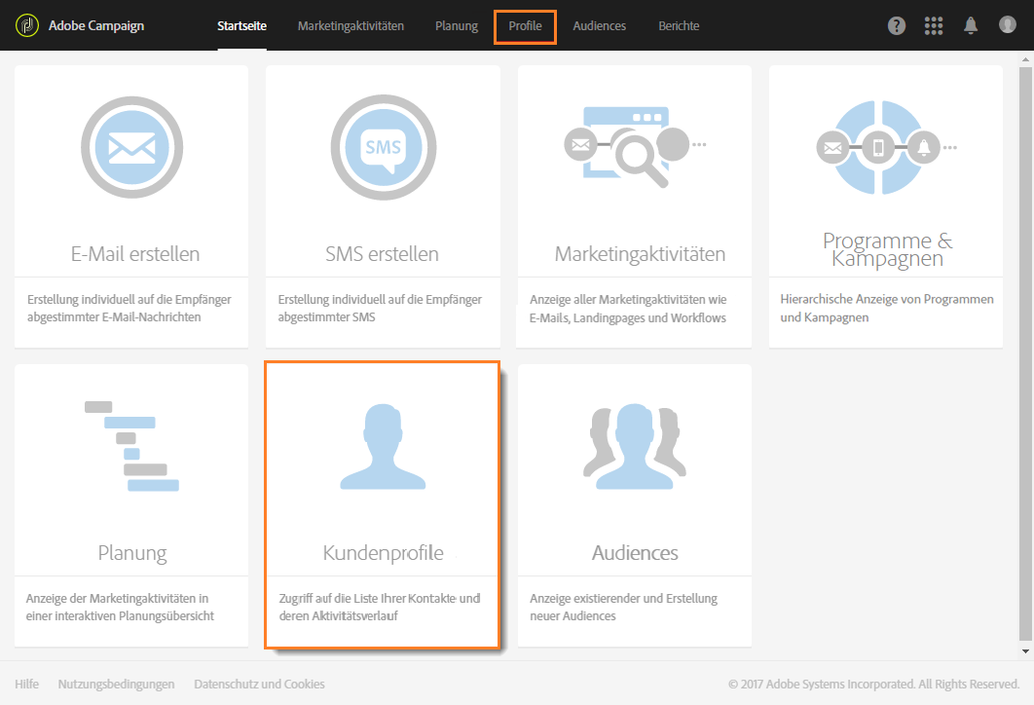This screenshot has width=1034, height=705.
Task: Click the Hilfe footer link
Action: 27,684
